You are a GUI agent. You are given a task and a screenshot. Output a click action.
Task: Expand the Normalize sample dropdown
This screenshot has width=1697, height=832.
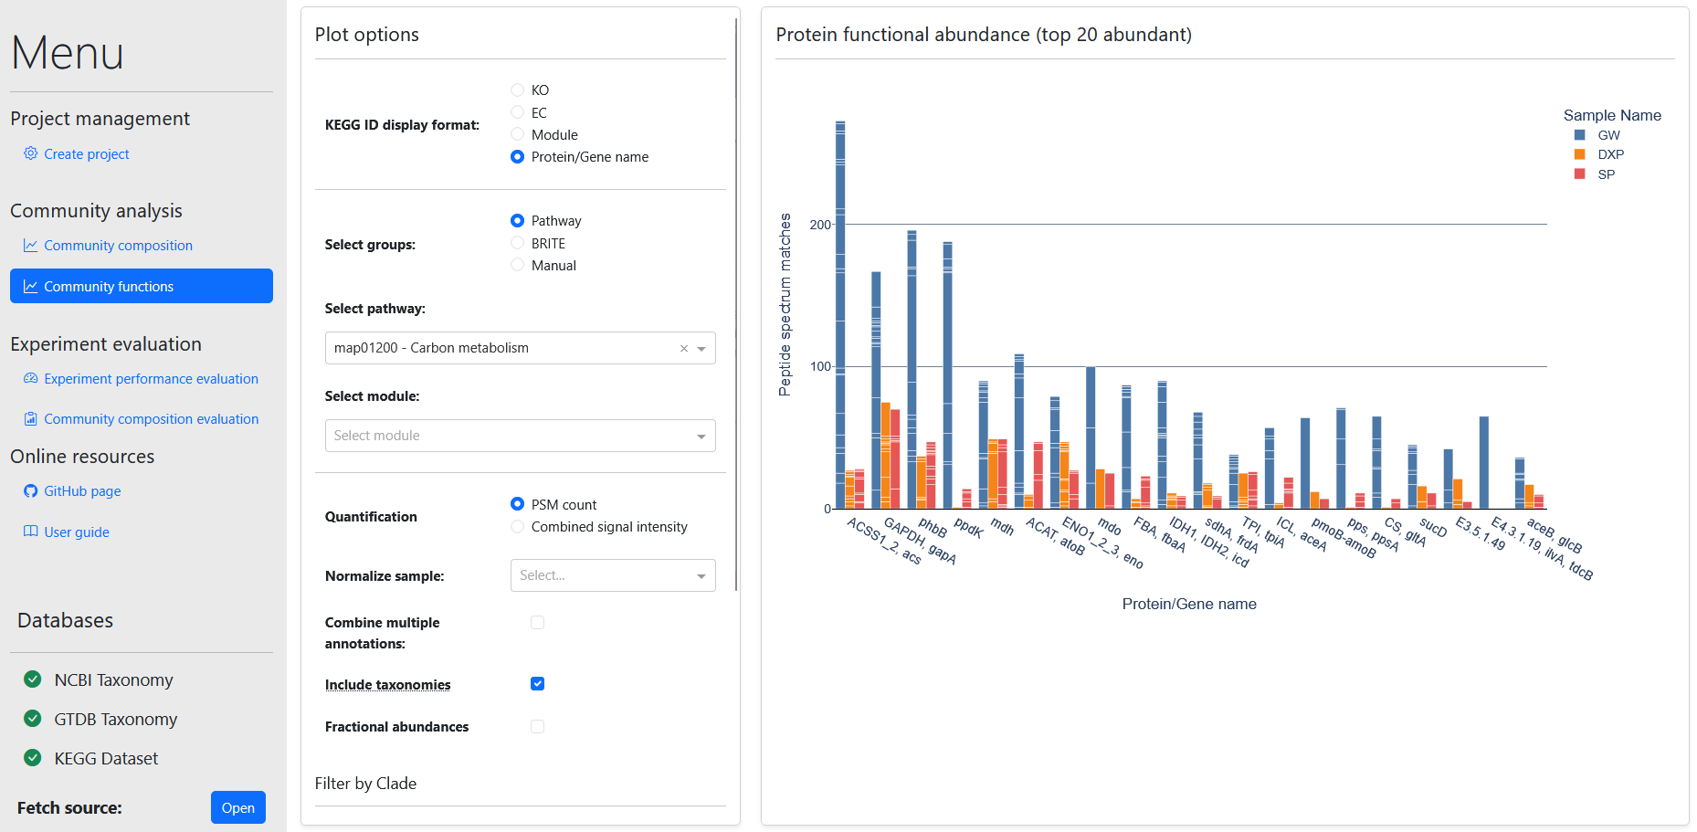612,575
